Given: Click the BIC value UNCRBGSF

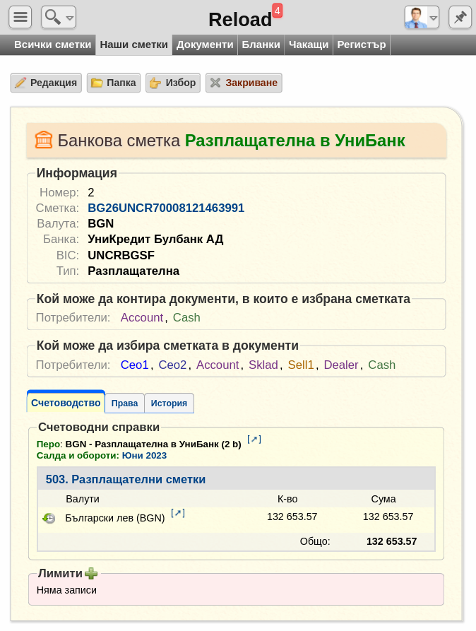Looking at the screenshot, I should point(121,255).
